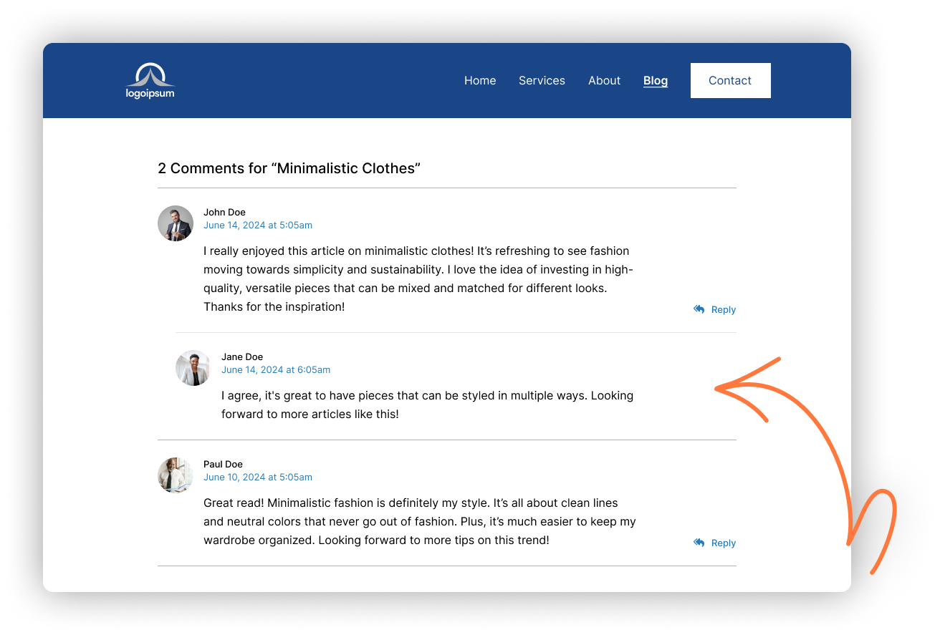Click the '2 Comments for Minimalistic Clothes' heading
This screenshot has height=635, width=940.
289,168
